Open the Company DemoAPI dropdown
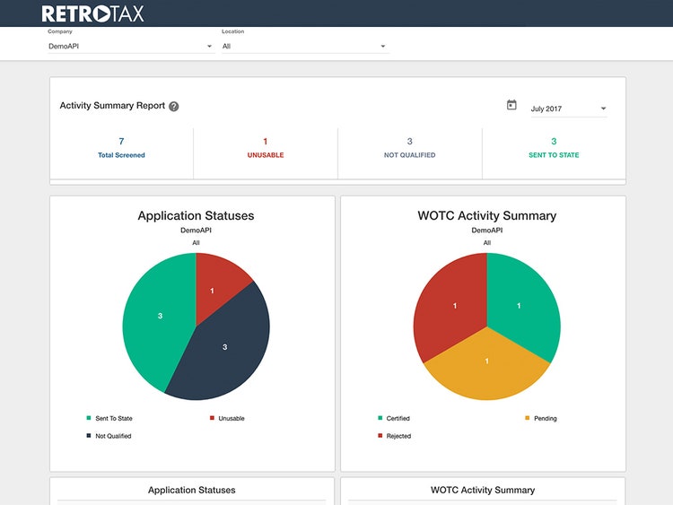Viewport: 673px width, 505px height. point(131,47)
